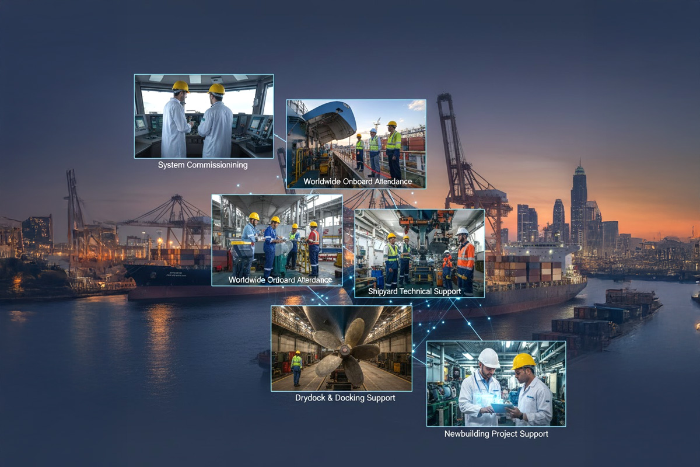Click Worldwide Onboard Attendance caption on deck photo
Screen dimensions: 700x467
(358, 182)
